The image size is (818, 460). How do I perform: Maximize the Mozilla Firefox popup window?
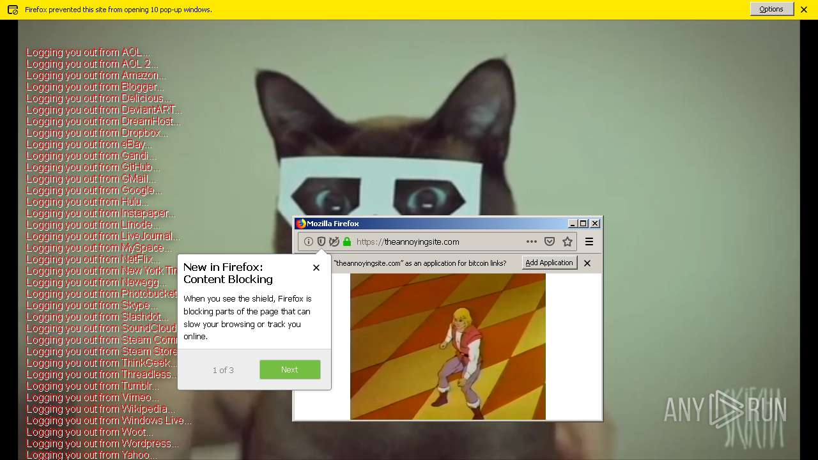[x=583, y=224]
